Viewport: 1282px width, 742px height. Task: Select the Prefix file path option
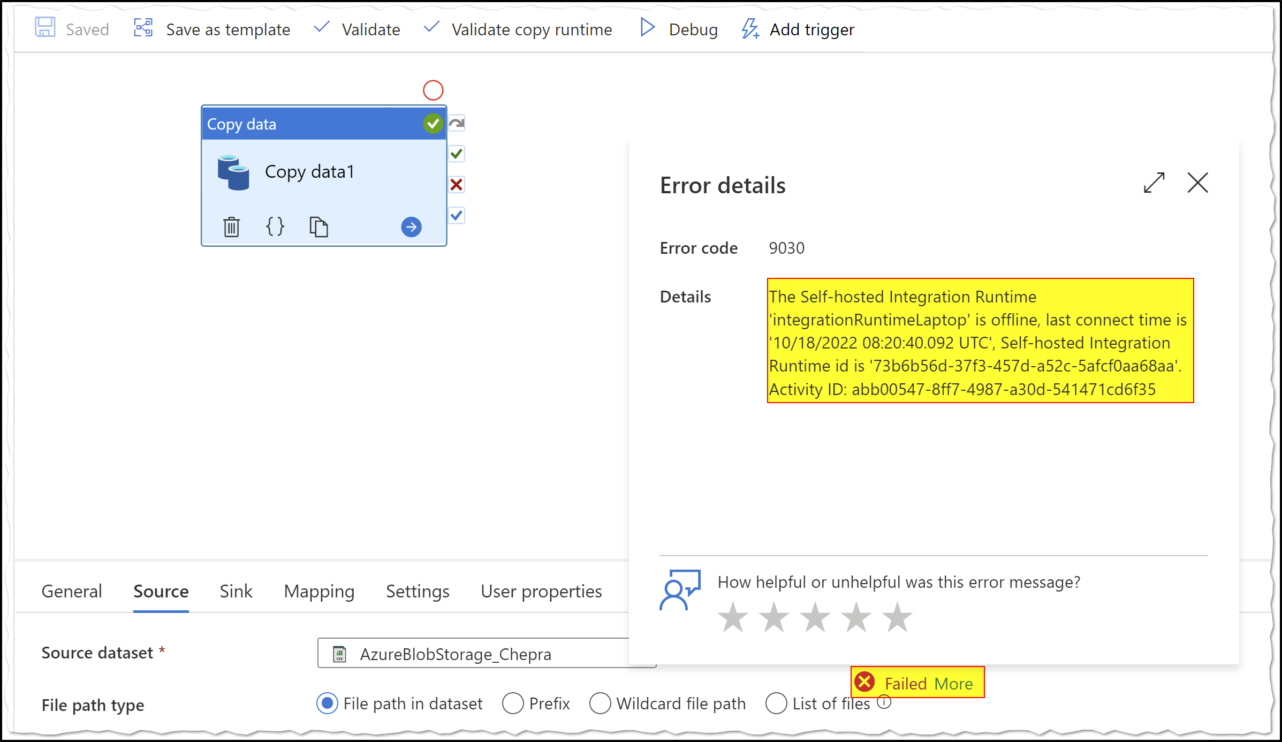513,703
